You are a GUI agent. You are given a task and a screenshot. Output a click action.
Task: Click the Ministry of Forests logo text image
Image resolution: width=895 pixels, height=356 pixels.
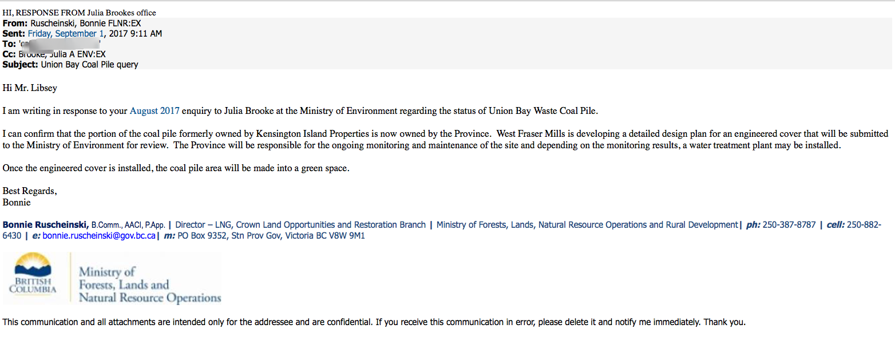[x=149, y=284]
